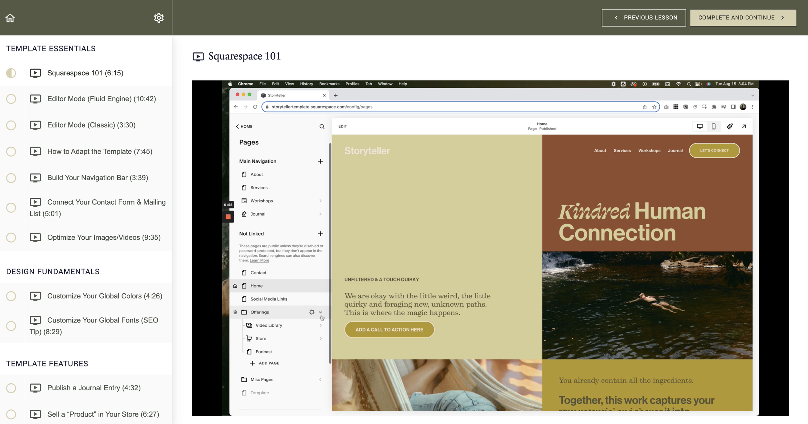The height and width of the screenshot is (424, 808).
Task: Open Offerings folder settings gear
Action: pyautogui.click(x=312, y=312)
